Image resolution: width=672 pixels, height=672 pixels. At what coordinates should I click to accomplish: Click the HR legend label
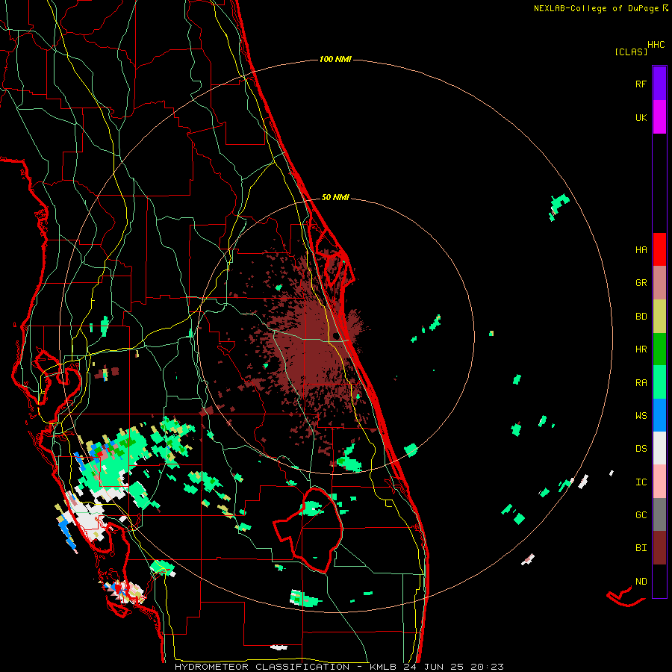pos(641,349)
